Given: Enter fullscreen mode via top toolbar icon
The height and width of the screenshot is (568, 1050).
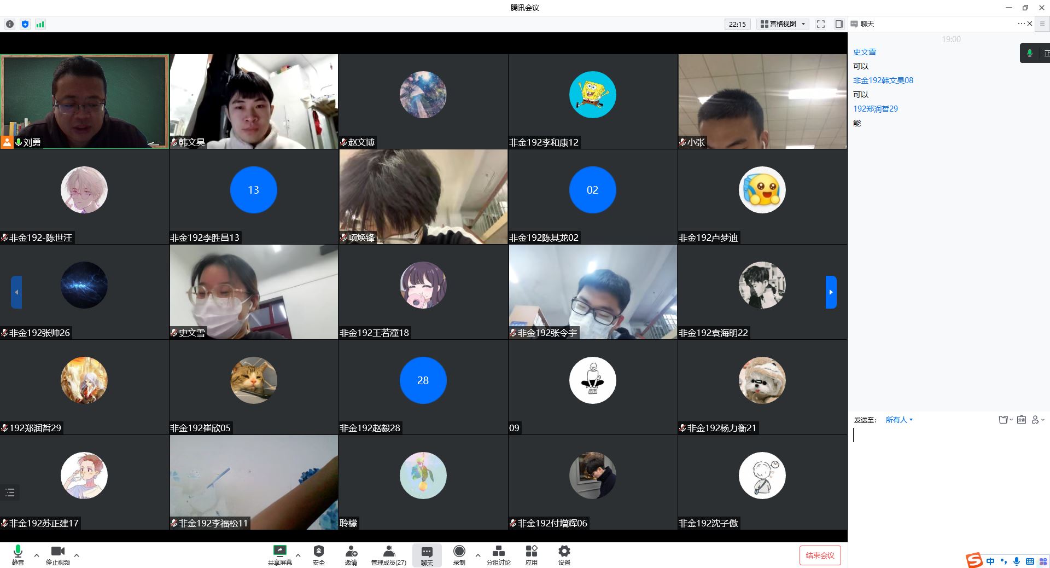Looking at the screenshot, I should point(820,24).
